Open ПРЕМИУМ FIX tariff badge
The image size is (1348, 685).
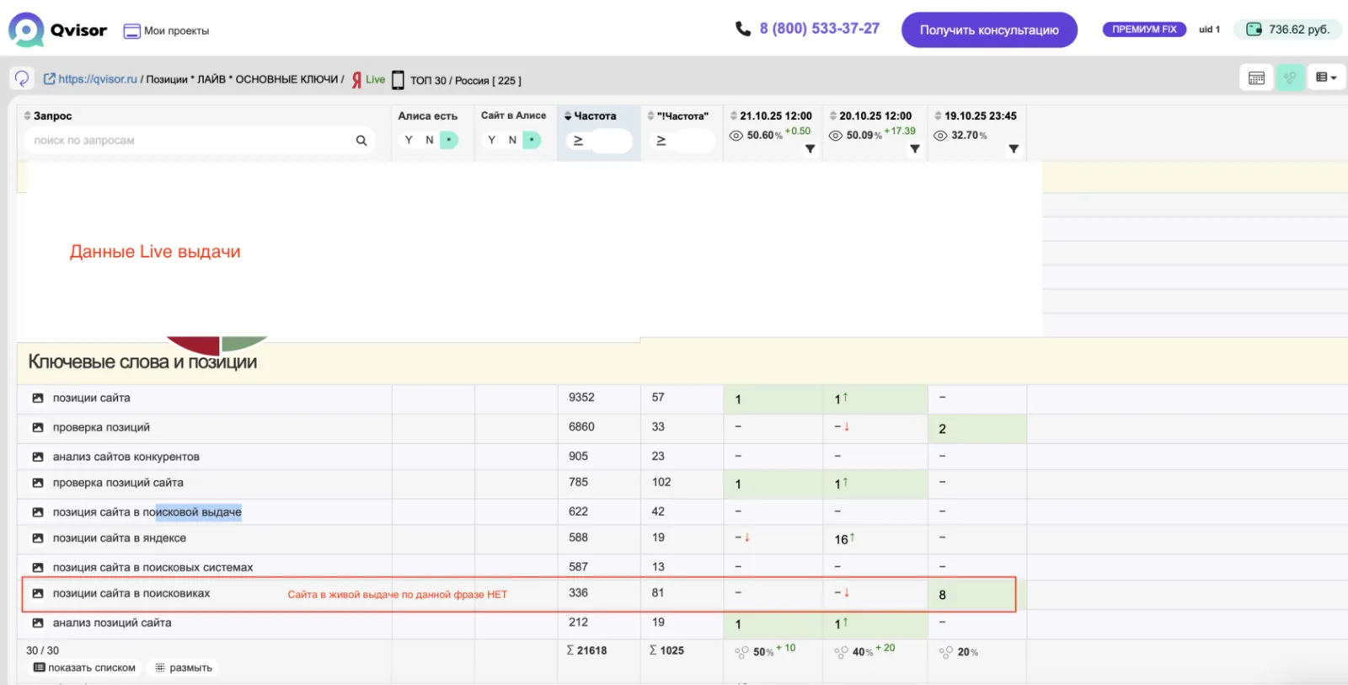pos(1144,29)
